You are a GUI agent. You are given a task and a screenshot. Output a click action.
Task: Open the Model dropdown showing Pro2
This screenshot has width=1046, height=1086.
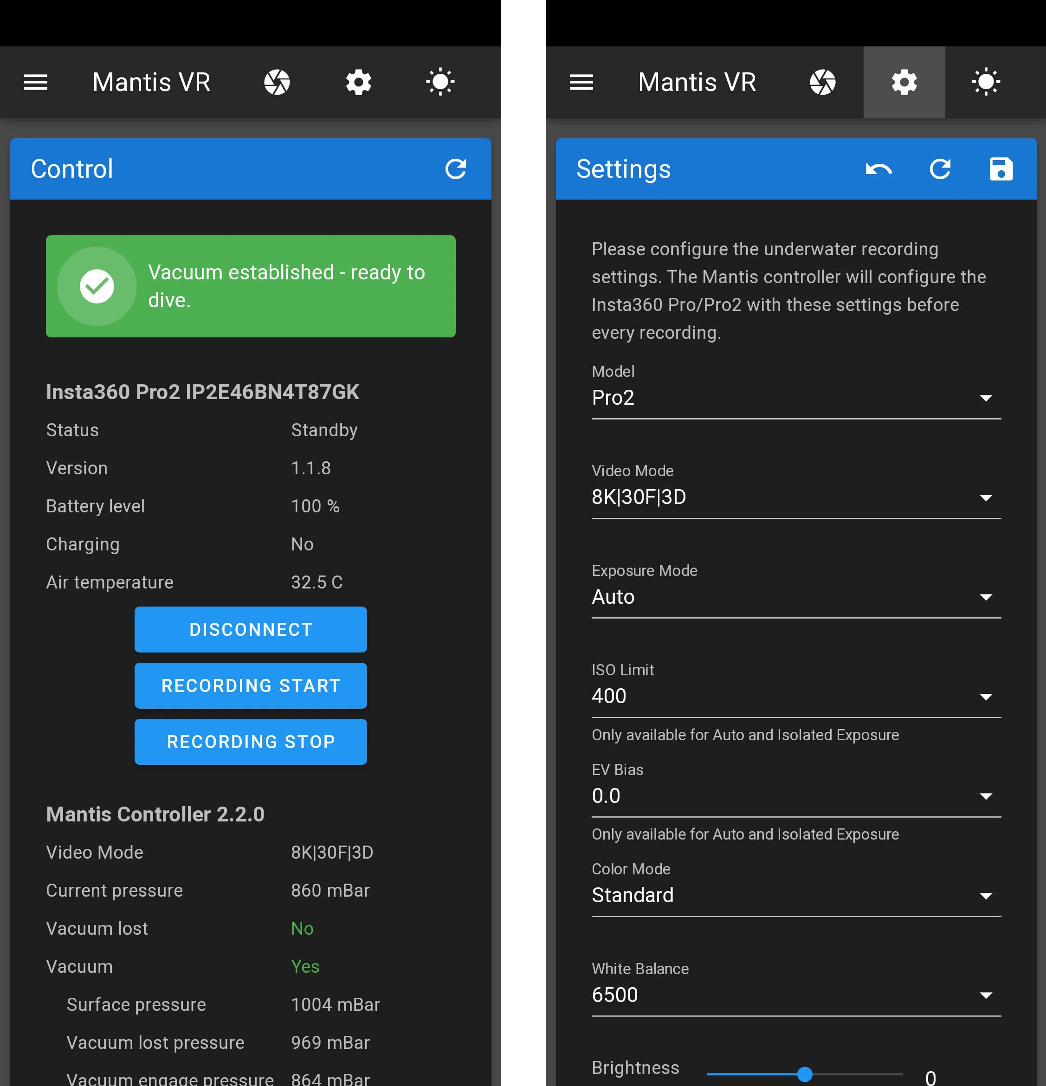pyautogui.click(x=795, y=398)
